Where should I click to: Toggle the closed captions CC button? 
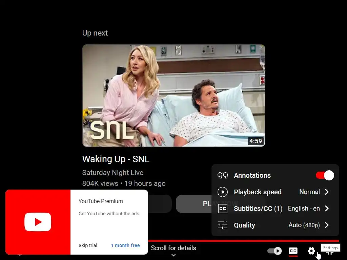tap(293, 251)
